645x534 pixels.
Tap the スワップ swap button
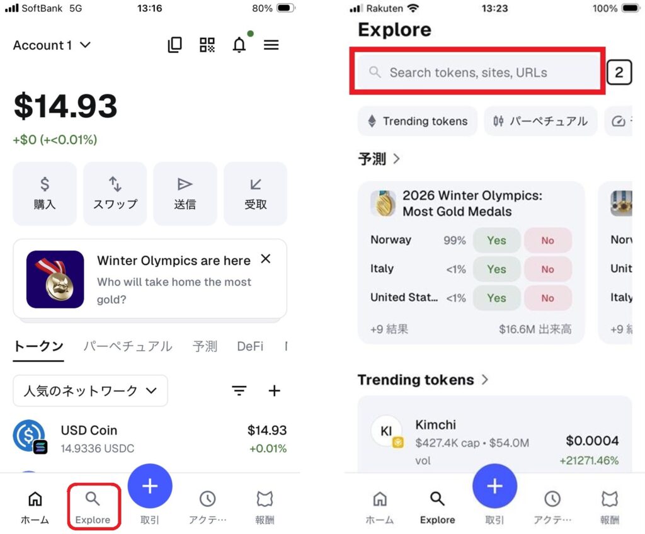(115, 193)
